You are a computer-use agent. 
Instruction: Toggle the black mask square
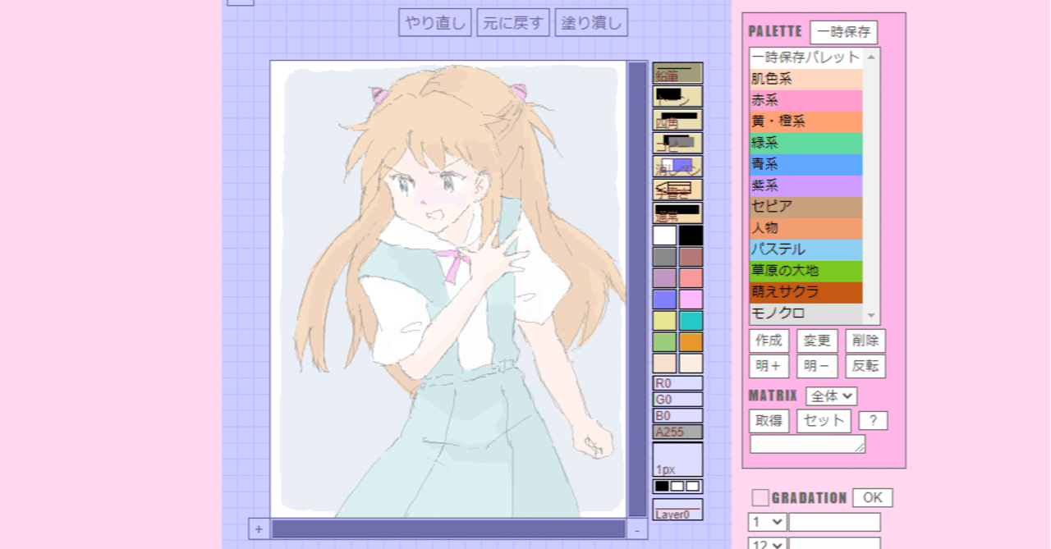click(661, 487)
